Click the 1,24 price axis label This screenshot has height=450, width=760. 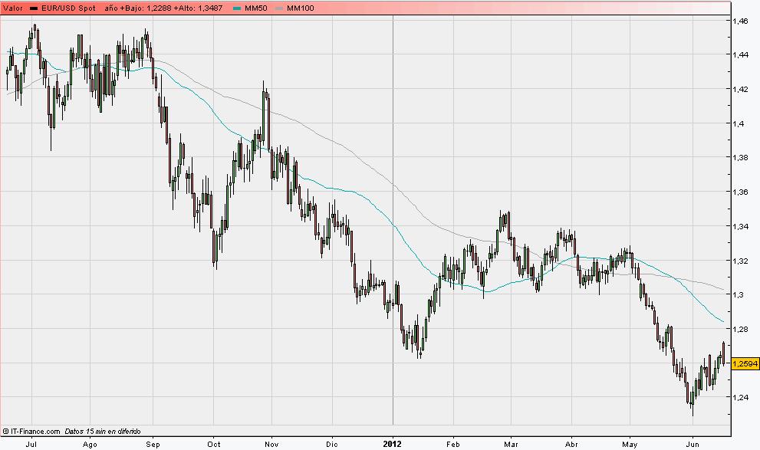[x=741, y=397]
